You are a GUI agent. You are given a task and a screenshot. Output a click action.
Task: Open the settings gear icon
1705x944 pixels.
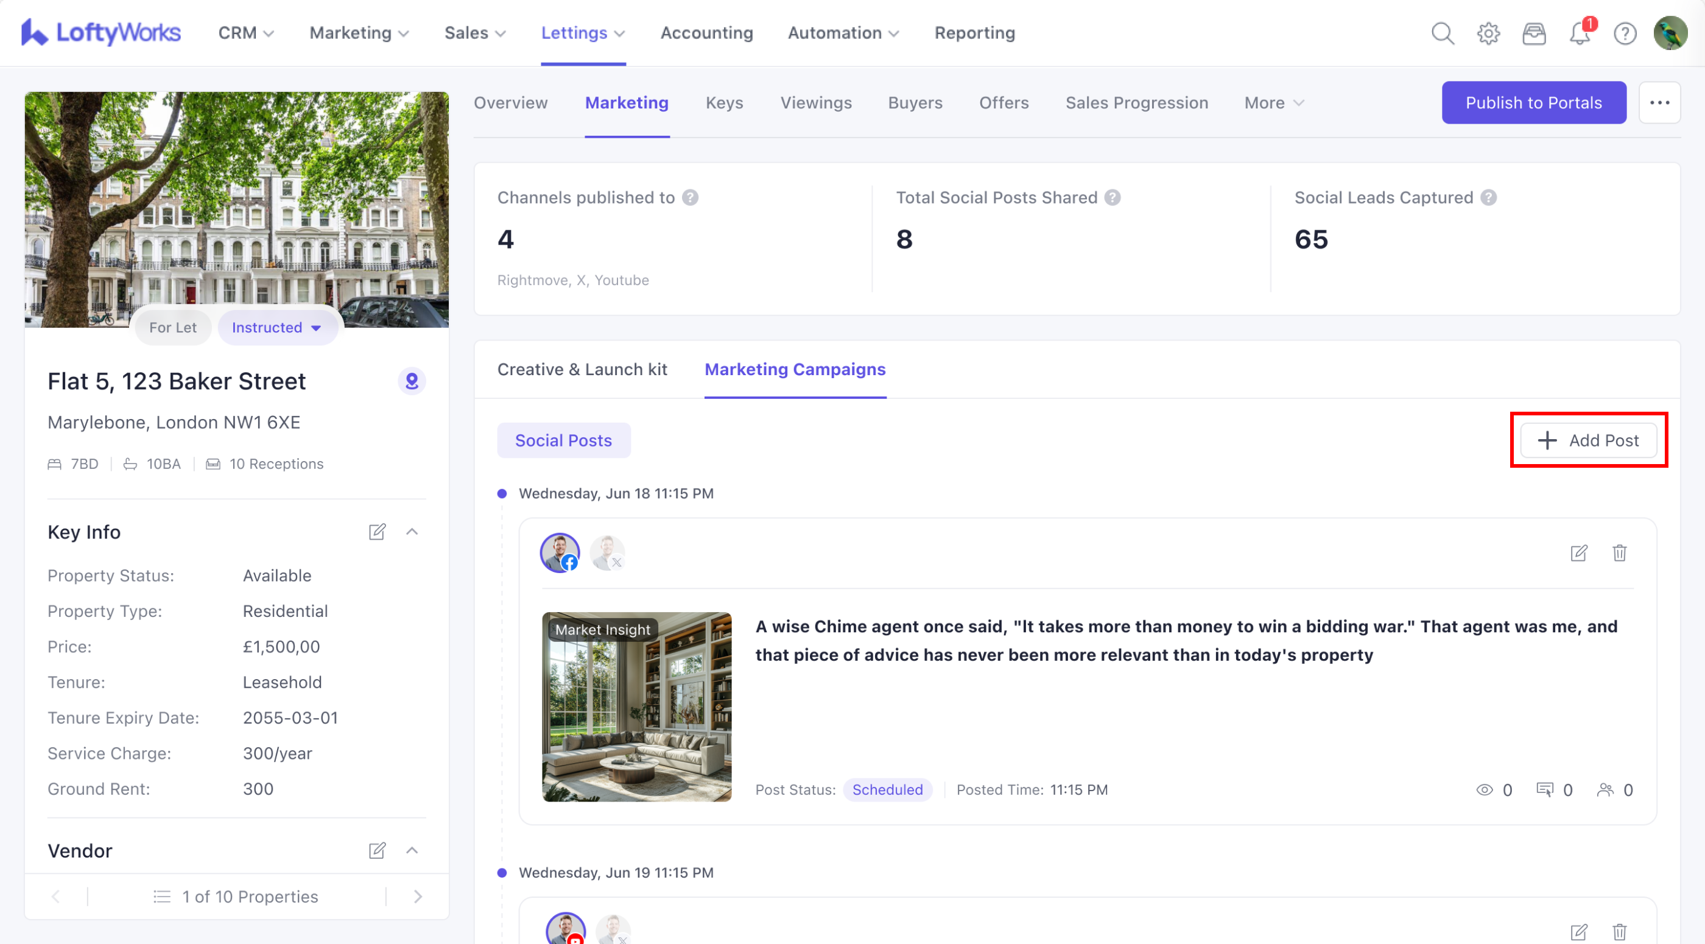coord(1488,33)
